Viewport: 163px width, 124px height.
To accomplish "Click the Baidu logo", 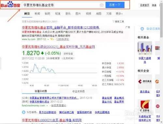I will point(10,5).
